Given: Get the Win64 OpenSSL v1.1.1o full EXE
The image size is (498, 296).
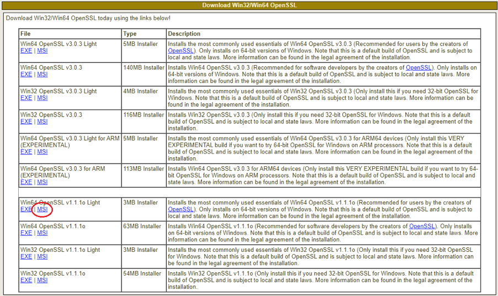Looking at the screenshot, I should 26,233.
